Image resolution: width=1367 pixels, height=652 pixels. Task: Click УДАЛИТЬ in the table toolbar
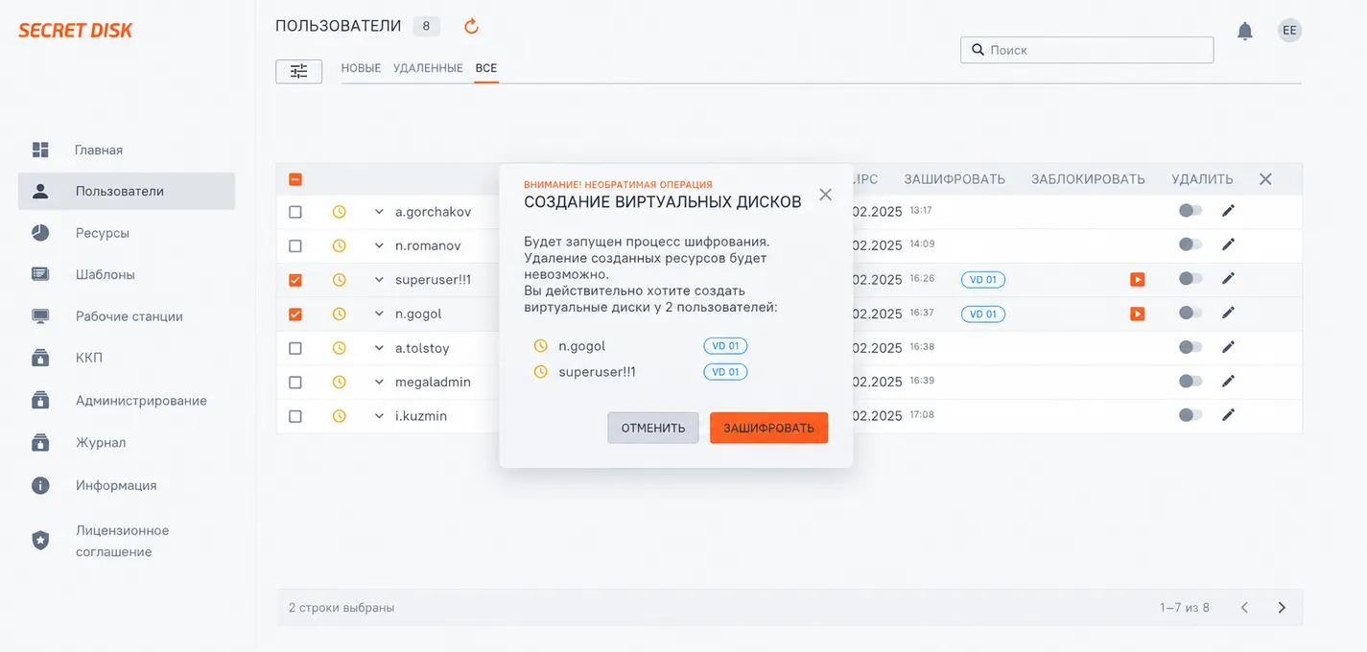pos(1202,179)
